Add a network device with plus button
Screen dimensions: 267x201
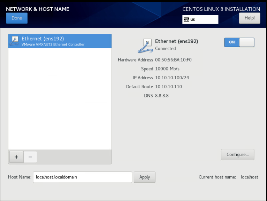point(16,157)
